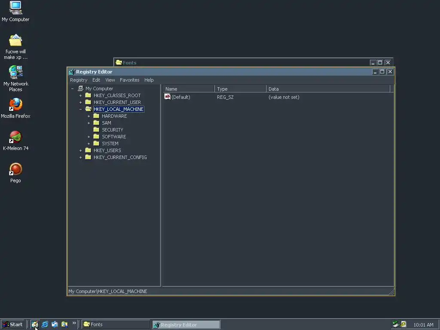440x330 pixels.
Task: Expand the HKEY_CURRENT_CONFIG key
Action: pyautogui.click(x=80, y=157)
